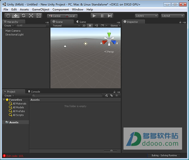Open Hierarchy panel options menu
Image resolution: width=189 pixels, height=160 pixels.
47,22
